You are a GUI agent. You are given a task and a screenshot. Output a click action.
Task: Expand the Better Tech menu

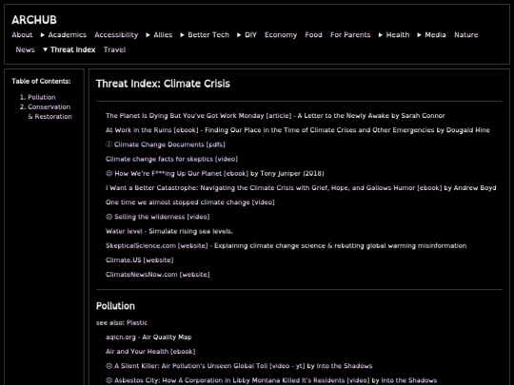pyautogui.click(x=205, y=35)
